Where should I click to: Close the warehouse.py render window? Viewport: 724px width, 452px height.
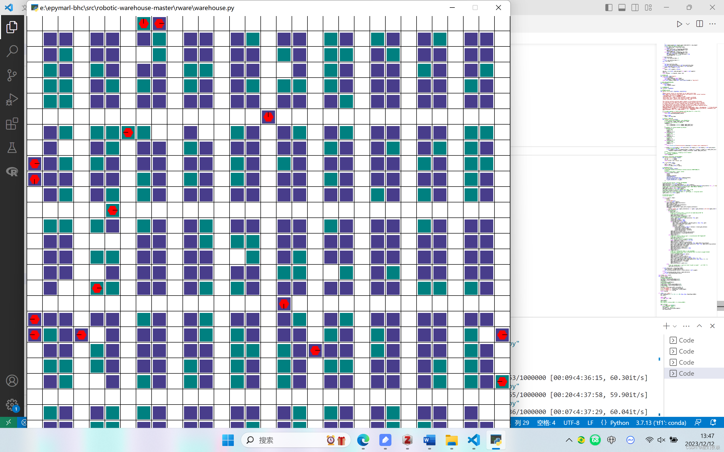499,8
